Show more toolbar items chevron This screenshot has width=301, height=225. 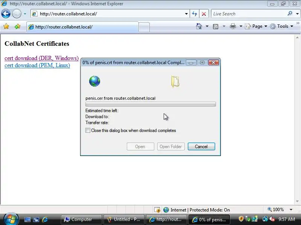298,23
